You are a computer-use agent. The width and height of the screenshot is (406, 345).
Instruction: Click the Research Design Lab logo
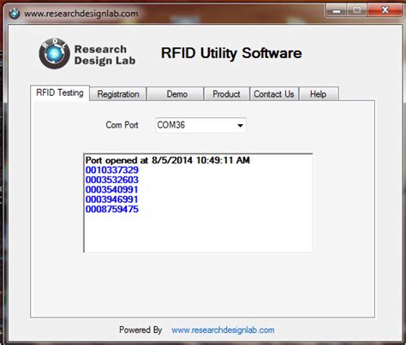coord(87,54)
